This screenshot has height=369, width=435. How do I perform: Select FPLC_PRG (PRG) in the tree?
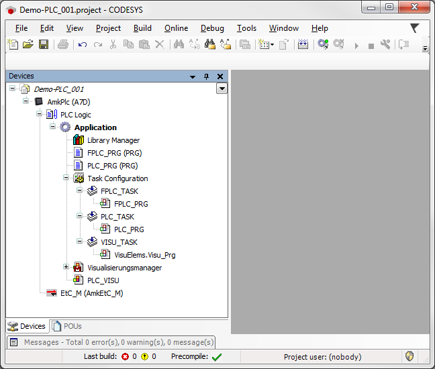coord(114,153)
